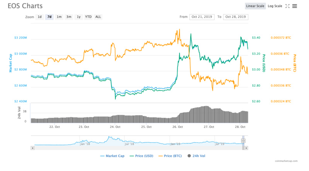Click Price (BTC) vertical axis title
The height and width of the screenshot is (171, 309).
[295, 63]
